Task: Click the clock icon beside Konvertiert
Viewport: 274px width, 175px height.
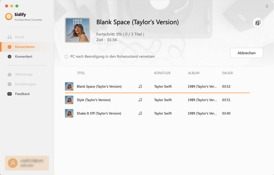Action: 9,57
